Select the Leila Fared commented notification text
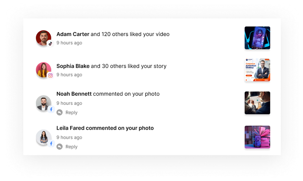 [105, 128]
